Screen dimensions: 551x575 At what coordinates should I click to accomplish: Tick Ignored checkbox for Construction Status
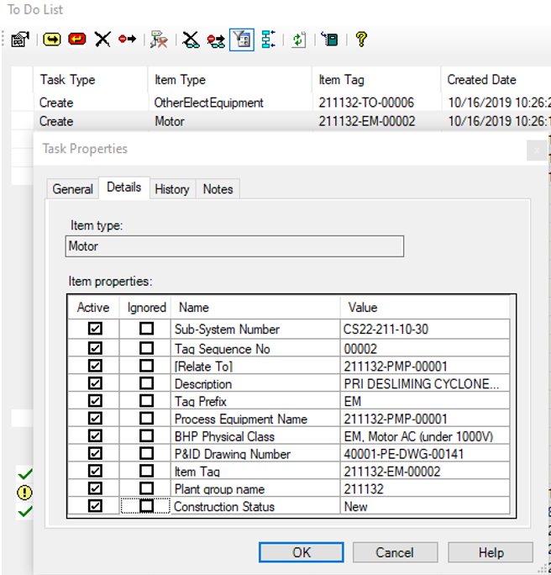(x=146, y=506)
